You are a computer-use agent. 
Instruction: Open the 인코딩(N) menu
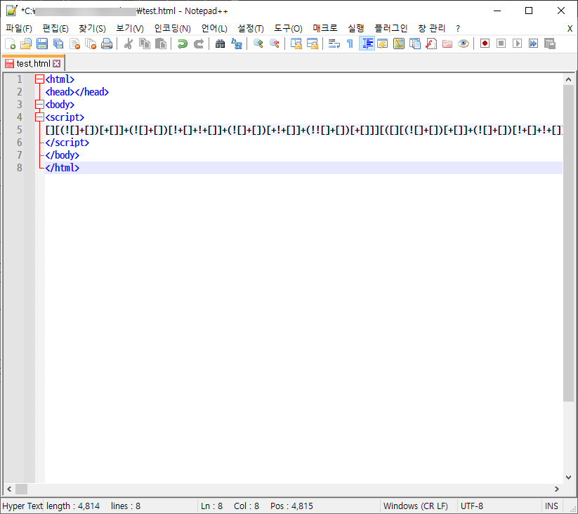[172, 28]
